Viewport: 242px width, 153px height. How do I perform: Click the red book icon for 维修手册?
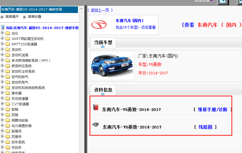coord(96,107)
